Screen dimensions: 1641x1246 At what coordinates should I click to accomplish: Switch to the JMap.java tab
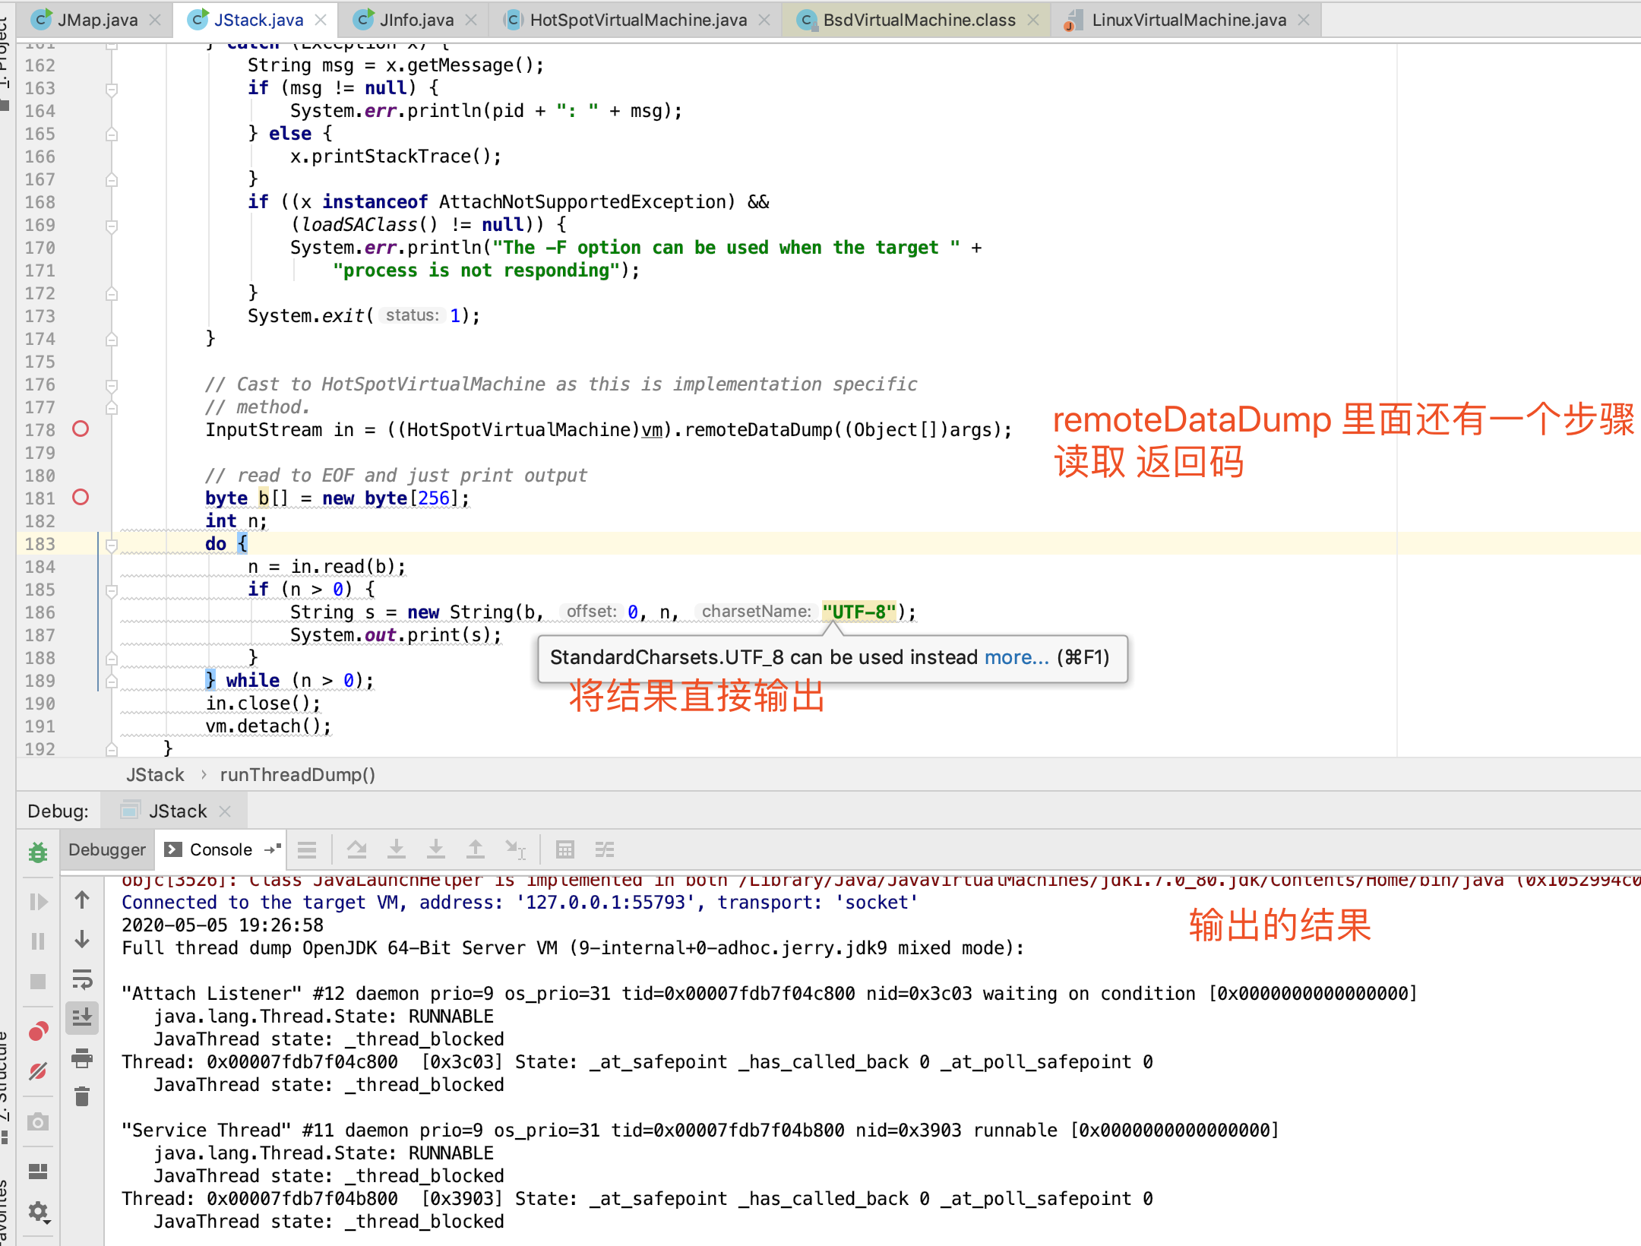[x=97, y=20]
